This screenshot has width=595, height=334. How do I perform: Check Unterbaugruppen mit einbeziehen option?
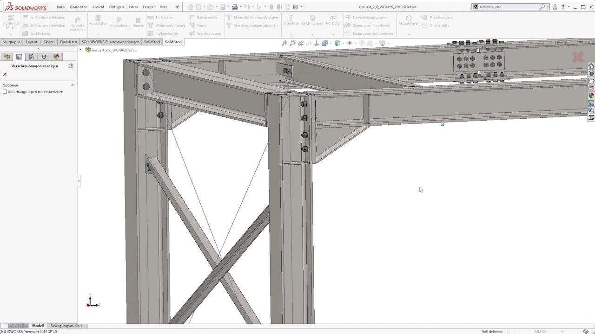pyautogui.click(x=5, y=92)
